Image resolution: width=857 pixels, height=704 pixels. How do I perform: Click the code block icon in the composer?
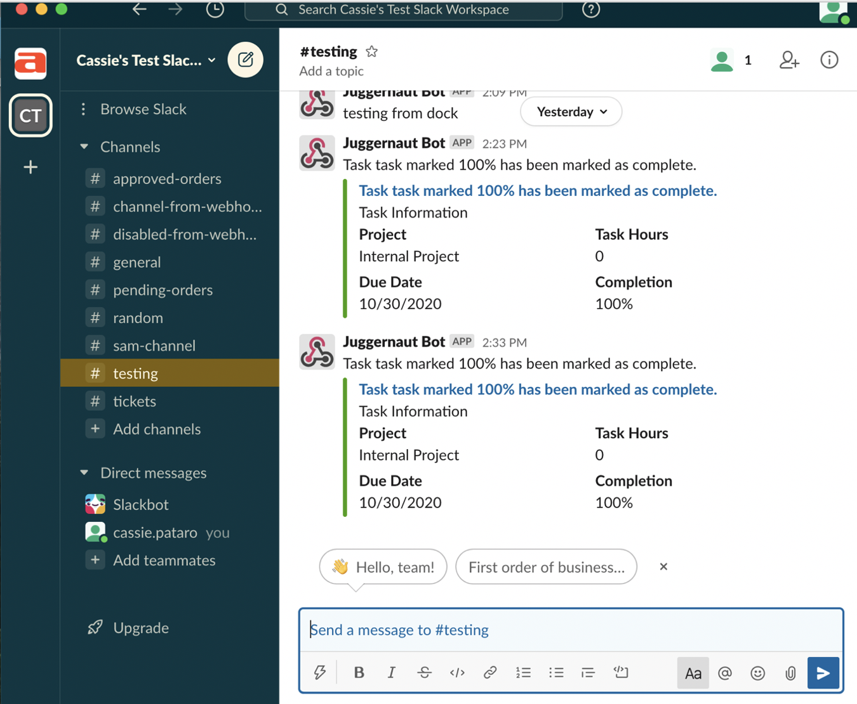[x=620, y=673]
